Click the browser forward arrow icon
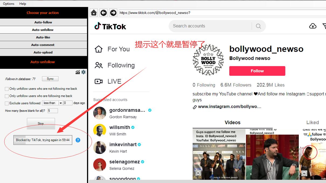 click(x=113, y=12)
